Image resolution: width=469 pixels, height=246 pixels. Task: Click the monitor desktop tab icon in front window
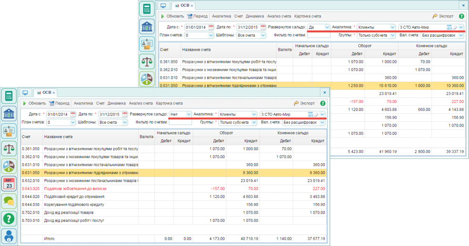point(25,93)
